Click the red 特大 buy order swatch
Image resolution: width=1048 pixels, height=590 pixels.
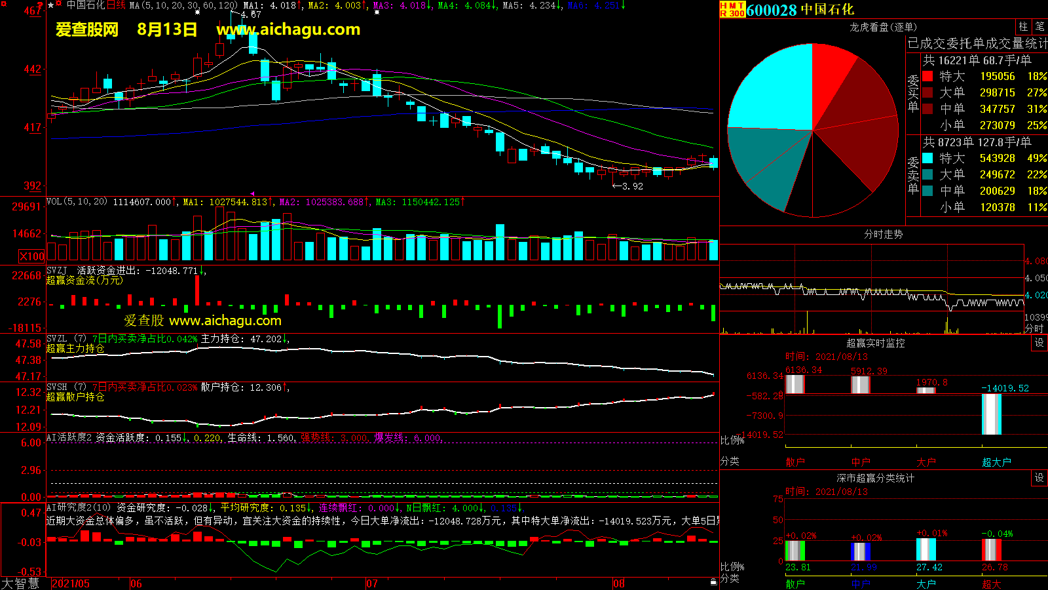927,77
